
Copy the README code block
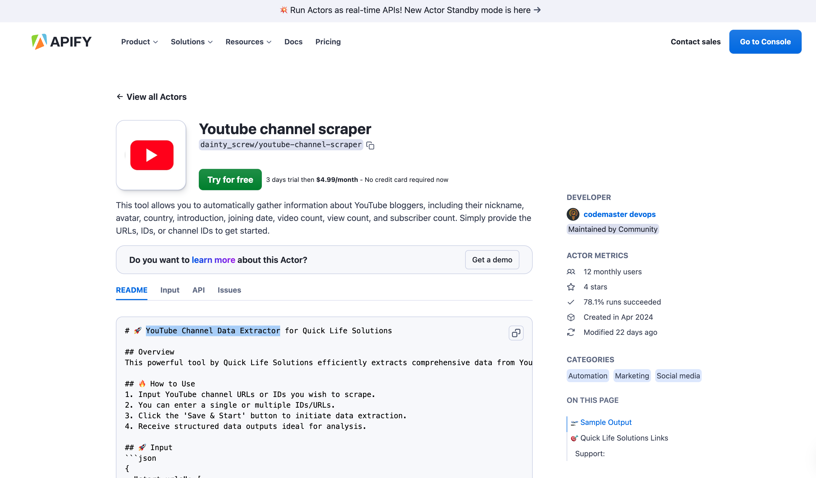516,333
